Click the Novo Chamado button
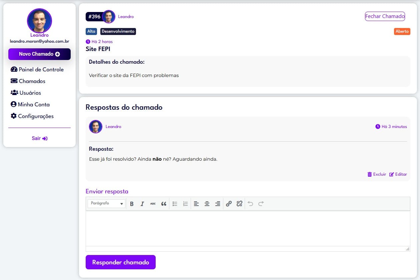 click(x=39, y=54)
